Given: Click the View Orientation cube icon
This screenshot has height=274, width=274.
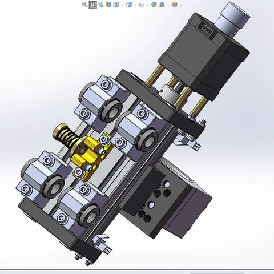Looking at the screenshot, I should click(116, 5).
